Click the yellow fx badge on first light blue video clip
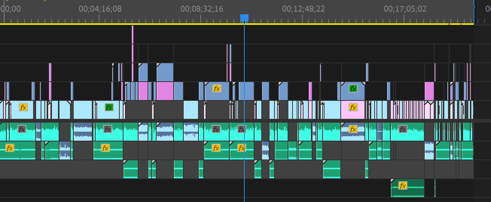Screen dimensions: 491x202 (23, 108)
